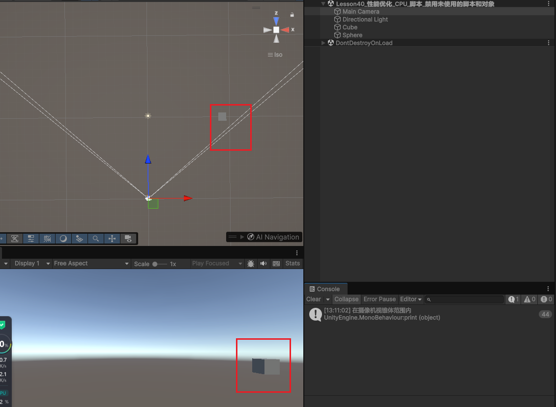Click the keyboard shortcuts icon in Game view
The width and height of the screenshot is (556, 407).
(x=276, y=264)
